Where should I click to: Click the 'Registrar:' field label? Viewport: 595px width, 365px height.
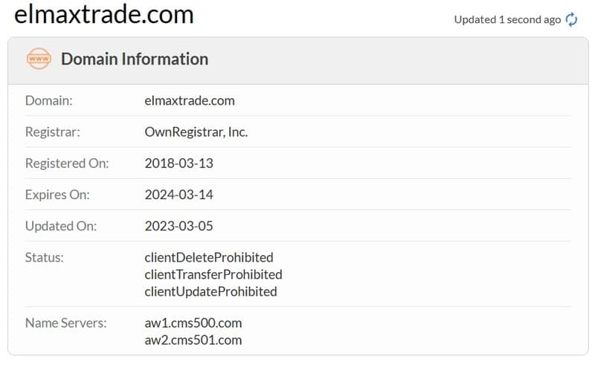(52, 132)
